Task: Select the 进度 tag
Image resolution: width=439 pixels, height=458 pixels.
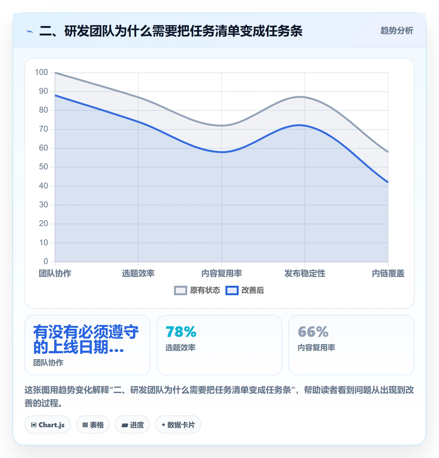Action: click(132, 425)
